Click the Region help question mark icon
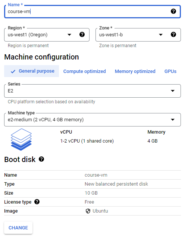Image resolution: width=185 pixels, height=238 pixels. [82, 34]
